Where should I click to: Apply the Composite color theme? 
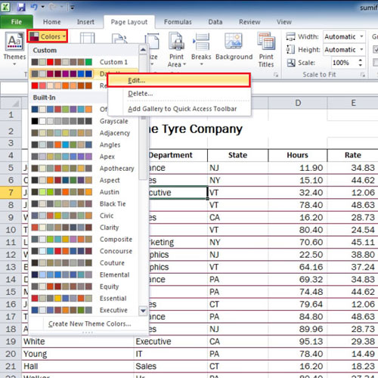pos(84,239)
